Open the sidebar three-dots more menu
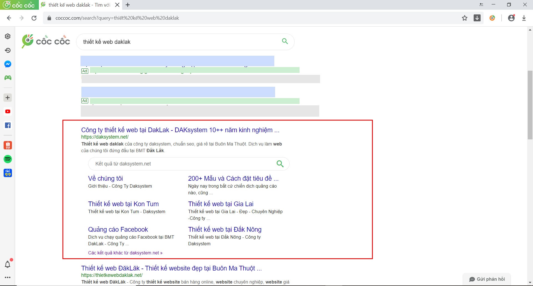The width and height of the screenshot is (533, 286). [8, 277]
